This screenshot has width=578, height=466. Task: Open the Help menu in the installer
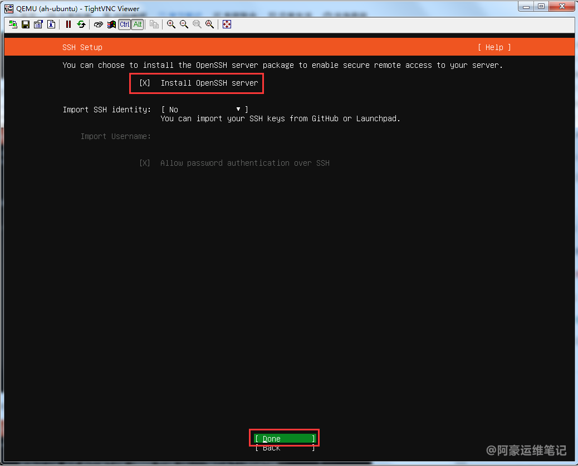[494, 47]
